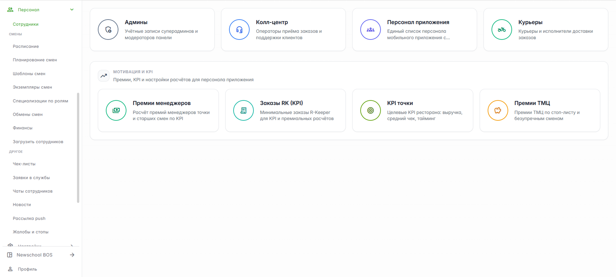Click the Премии менеджеров money icon
This screenshot has height=277, width=616.
[x=116, y=111]
